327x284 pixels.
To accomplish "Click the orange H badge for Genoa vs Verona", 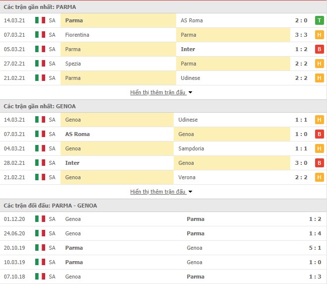I will 319,177.
